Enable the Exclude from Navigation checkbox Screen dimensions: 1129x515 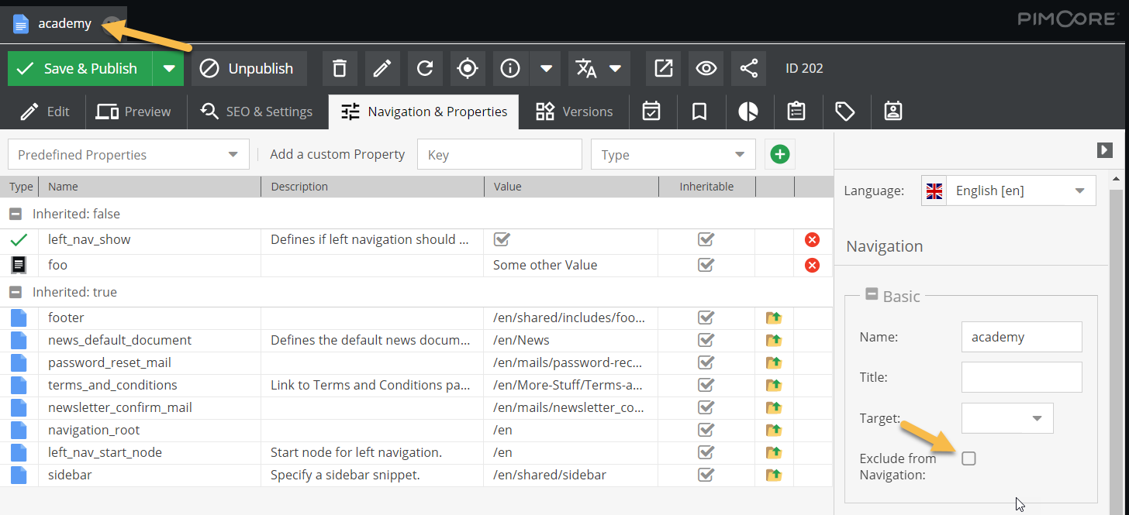[968, 458]
